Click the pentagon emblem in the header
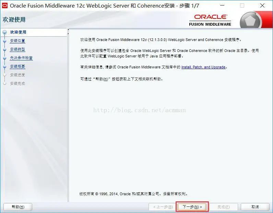The width and height of the screenshot is (273, 213). pos(250,21)
